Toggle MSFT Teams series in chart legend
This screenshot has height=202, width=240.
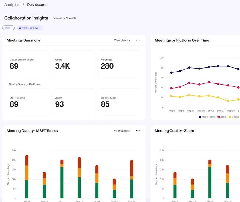click(x=207, y=117)
